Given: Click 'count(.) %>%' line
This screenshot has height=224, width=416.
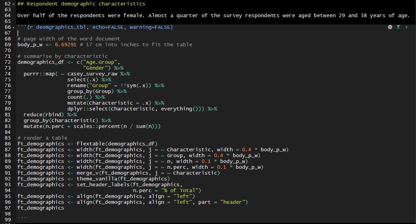Looking at the screenshot, I should coord(86,97).
